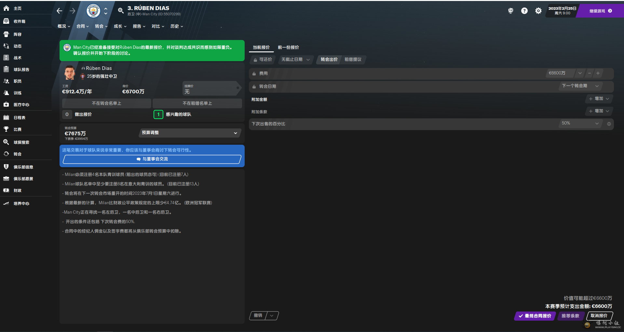
Task: Open the inbox icon in sidebar
Action: coord(6,21)
